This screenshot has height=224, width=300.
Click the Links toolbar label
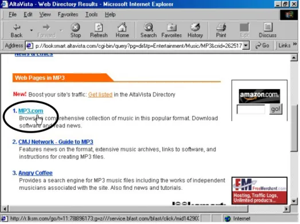coord(285,45)
